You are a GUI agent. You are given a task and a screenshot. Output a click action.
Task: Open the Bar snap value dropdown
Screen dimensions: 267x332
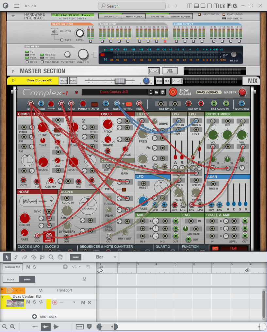(x=115, y=257)
